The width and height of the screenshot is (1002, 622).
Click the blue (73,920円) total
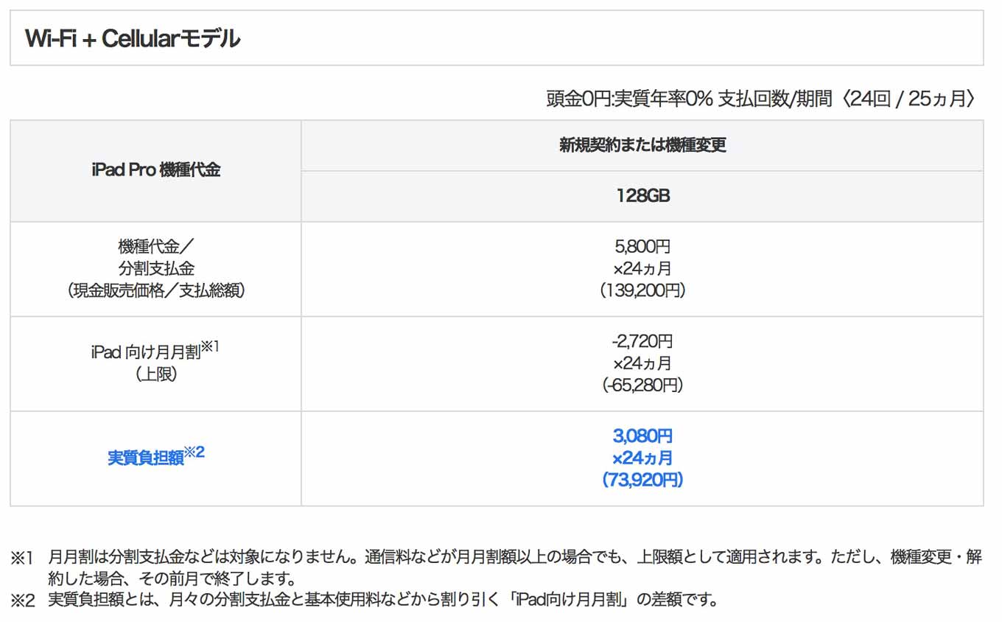pyautogui.click(x=642, y=480)
